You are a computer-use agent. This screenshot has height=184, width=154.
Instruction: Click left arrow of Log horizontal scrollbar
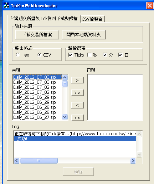(17, 161)
